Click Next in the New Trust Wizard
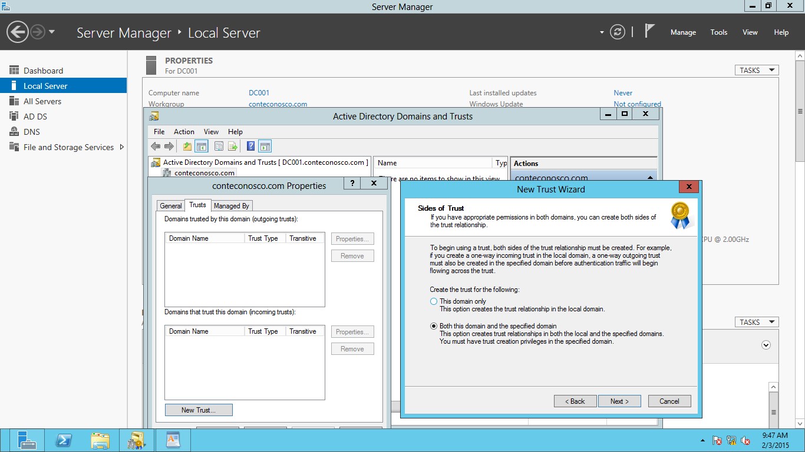This screenshot has width=805, height=452. (619, 401)
